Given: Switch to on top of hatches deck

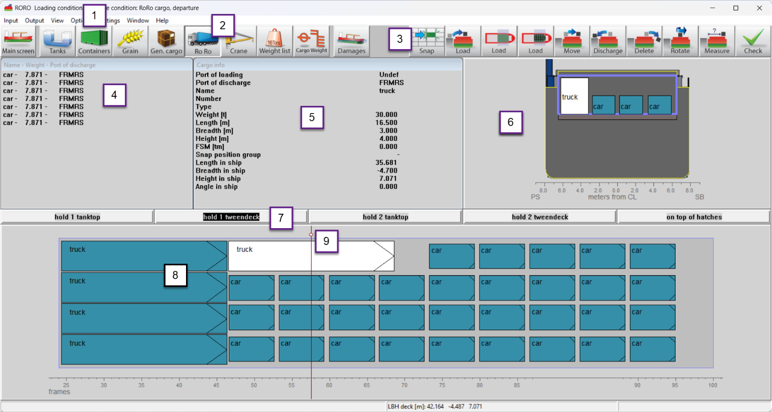Looking at the screenshot, I should (693, 217).
